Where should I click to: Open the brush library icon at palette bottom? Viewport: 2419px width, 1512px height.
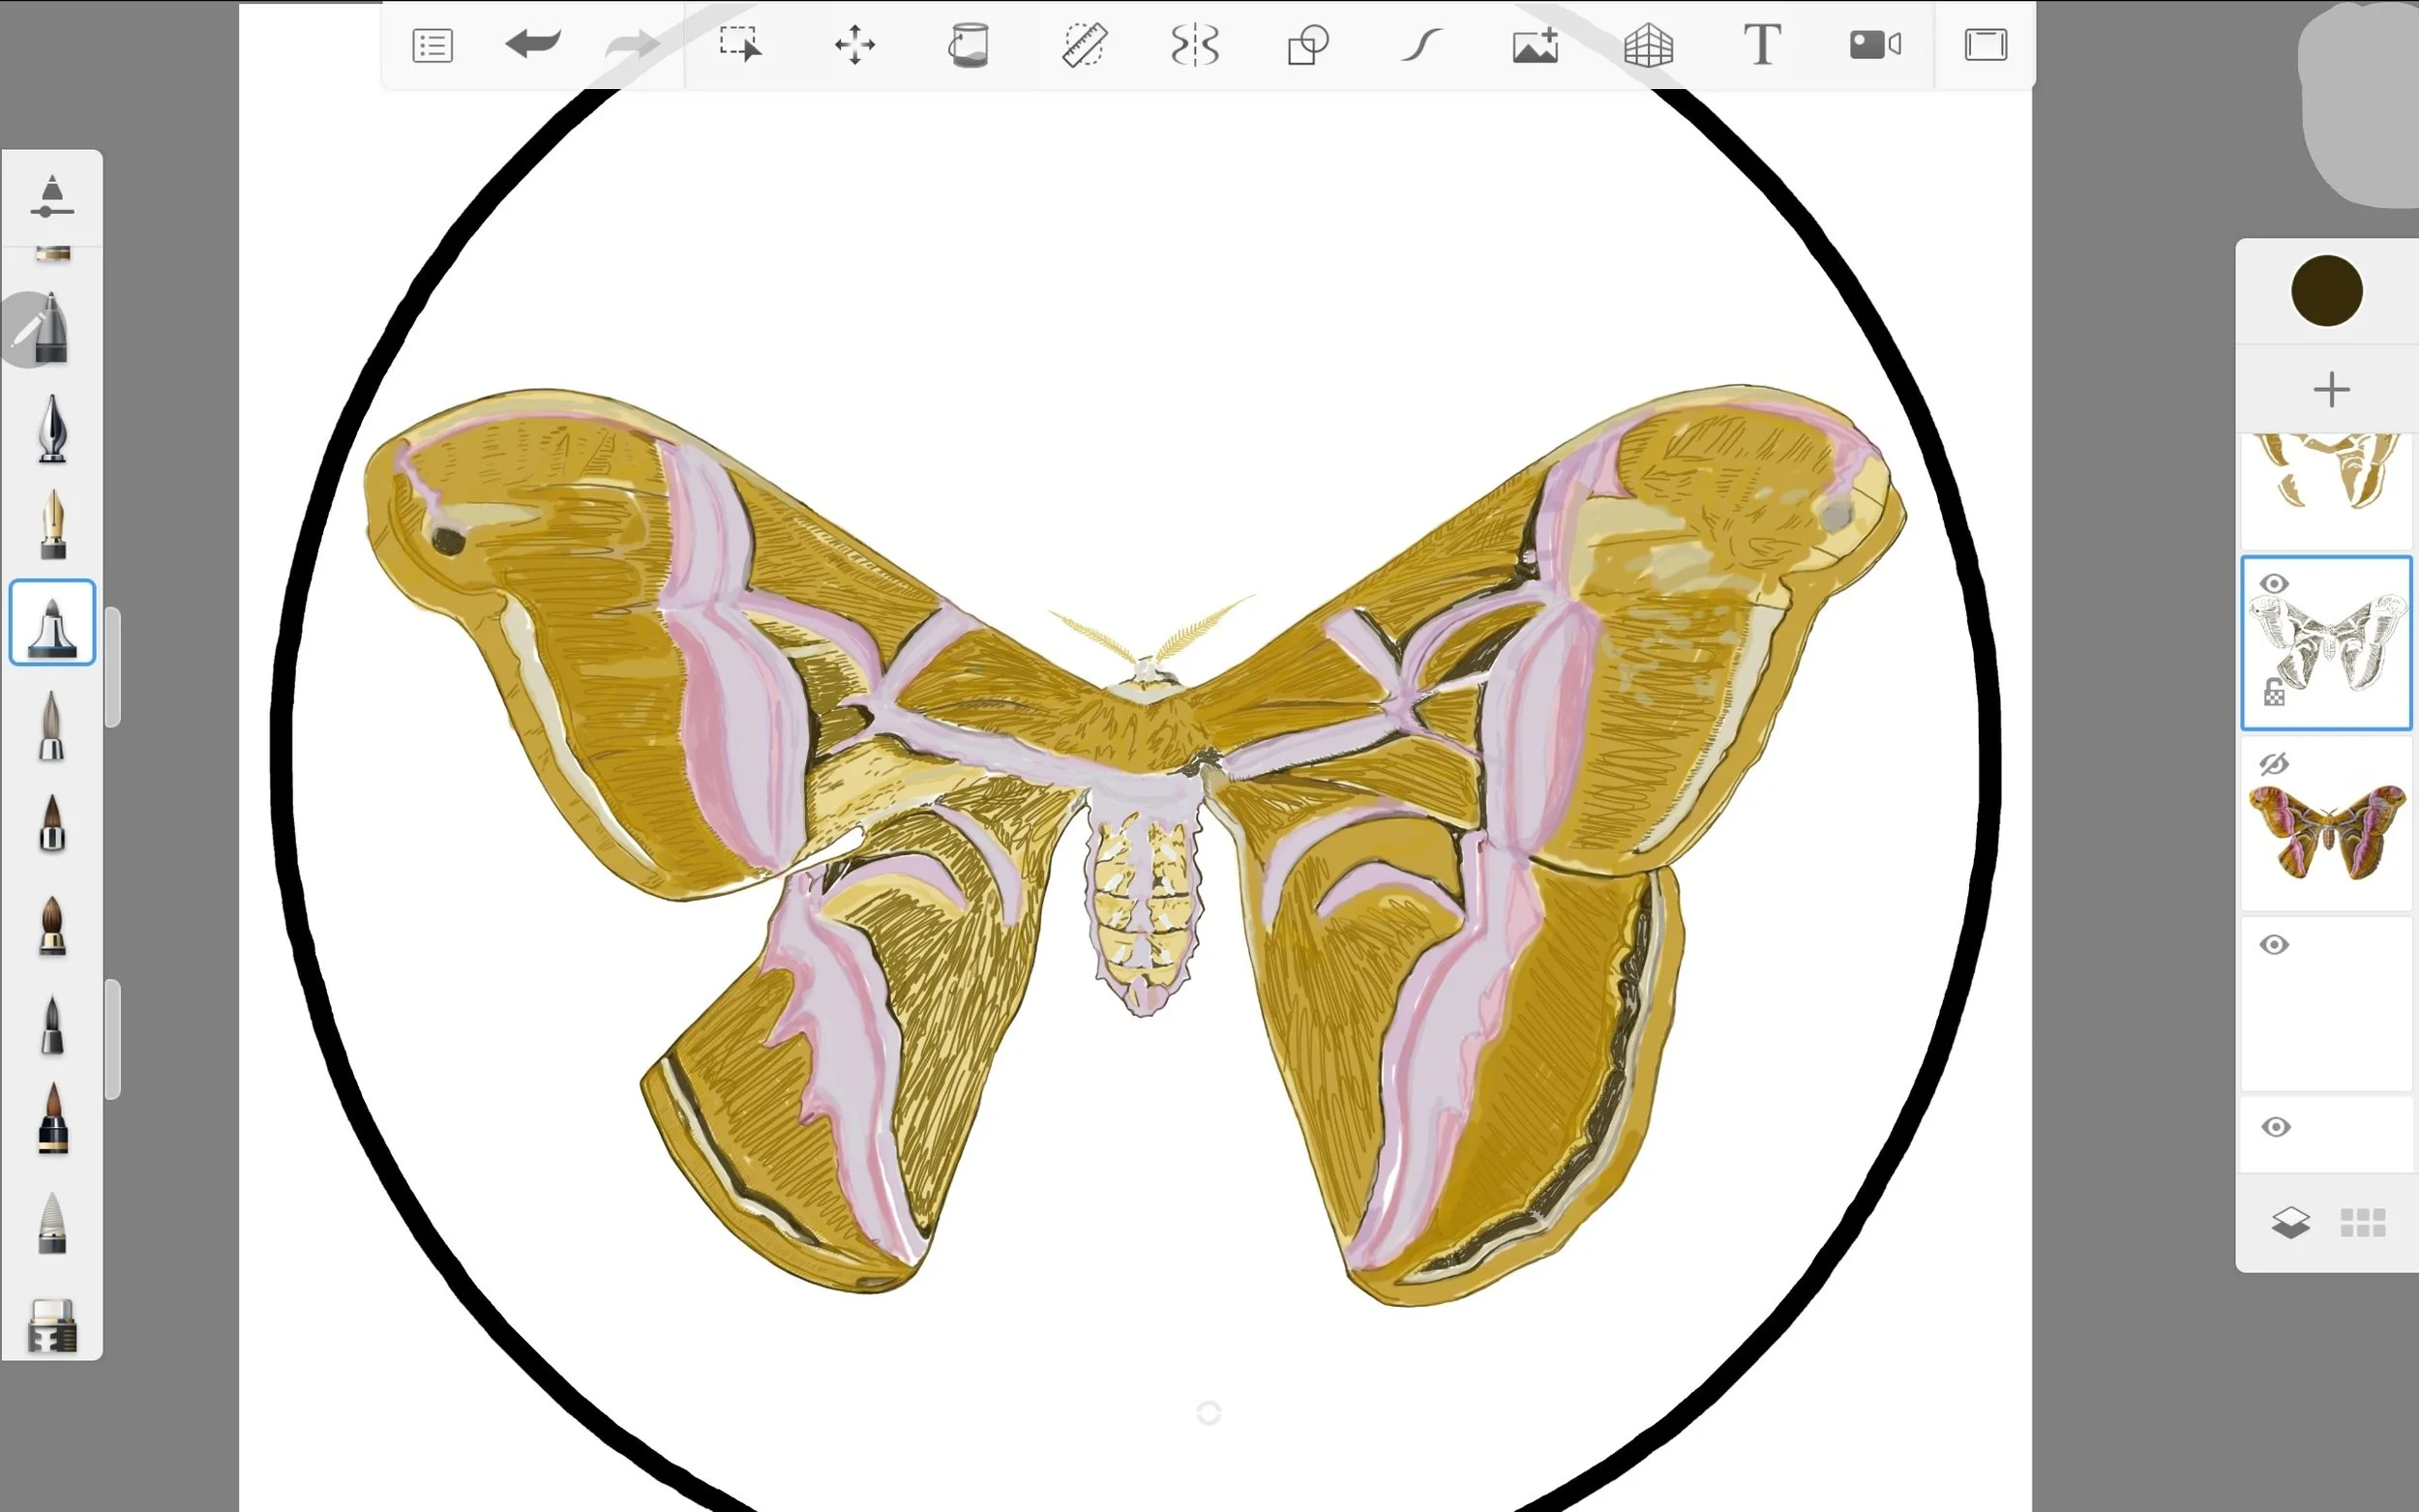[x=52, y=1325]
